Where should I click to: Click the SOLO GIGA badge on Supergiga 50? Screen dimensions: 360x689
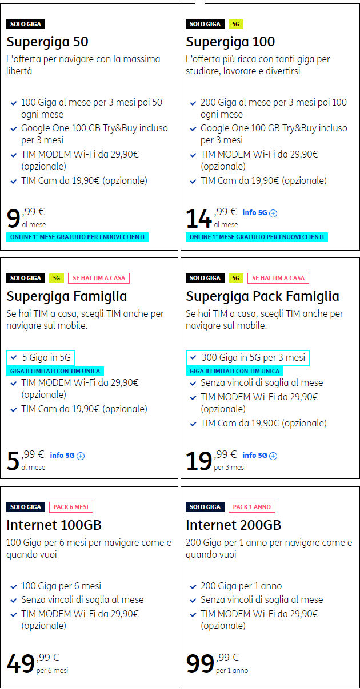(26, 24)
